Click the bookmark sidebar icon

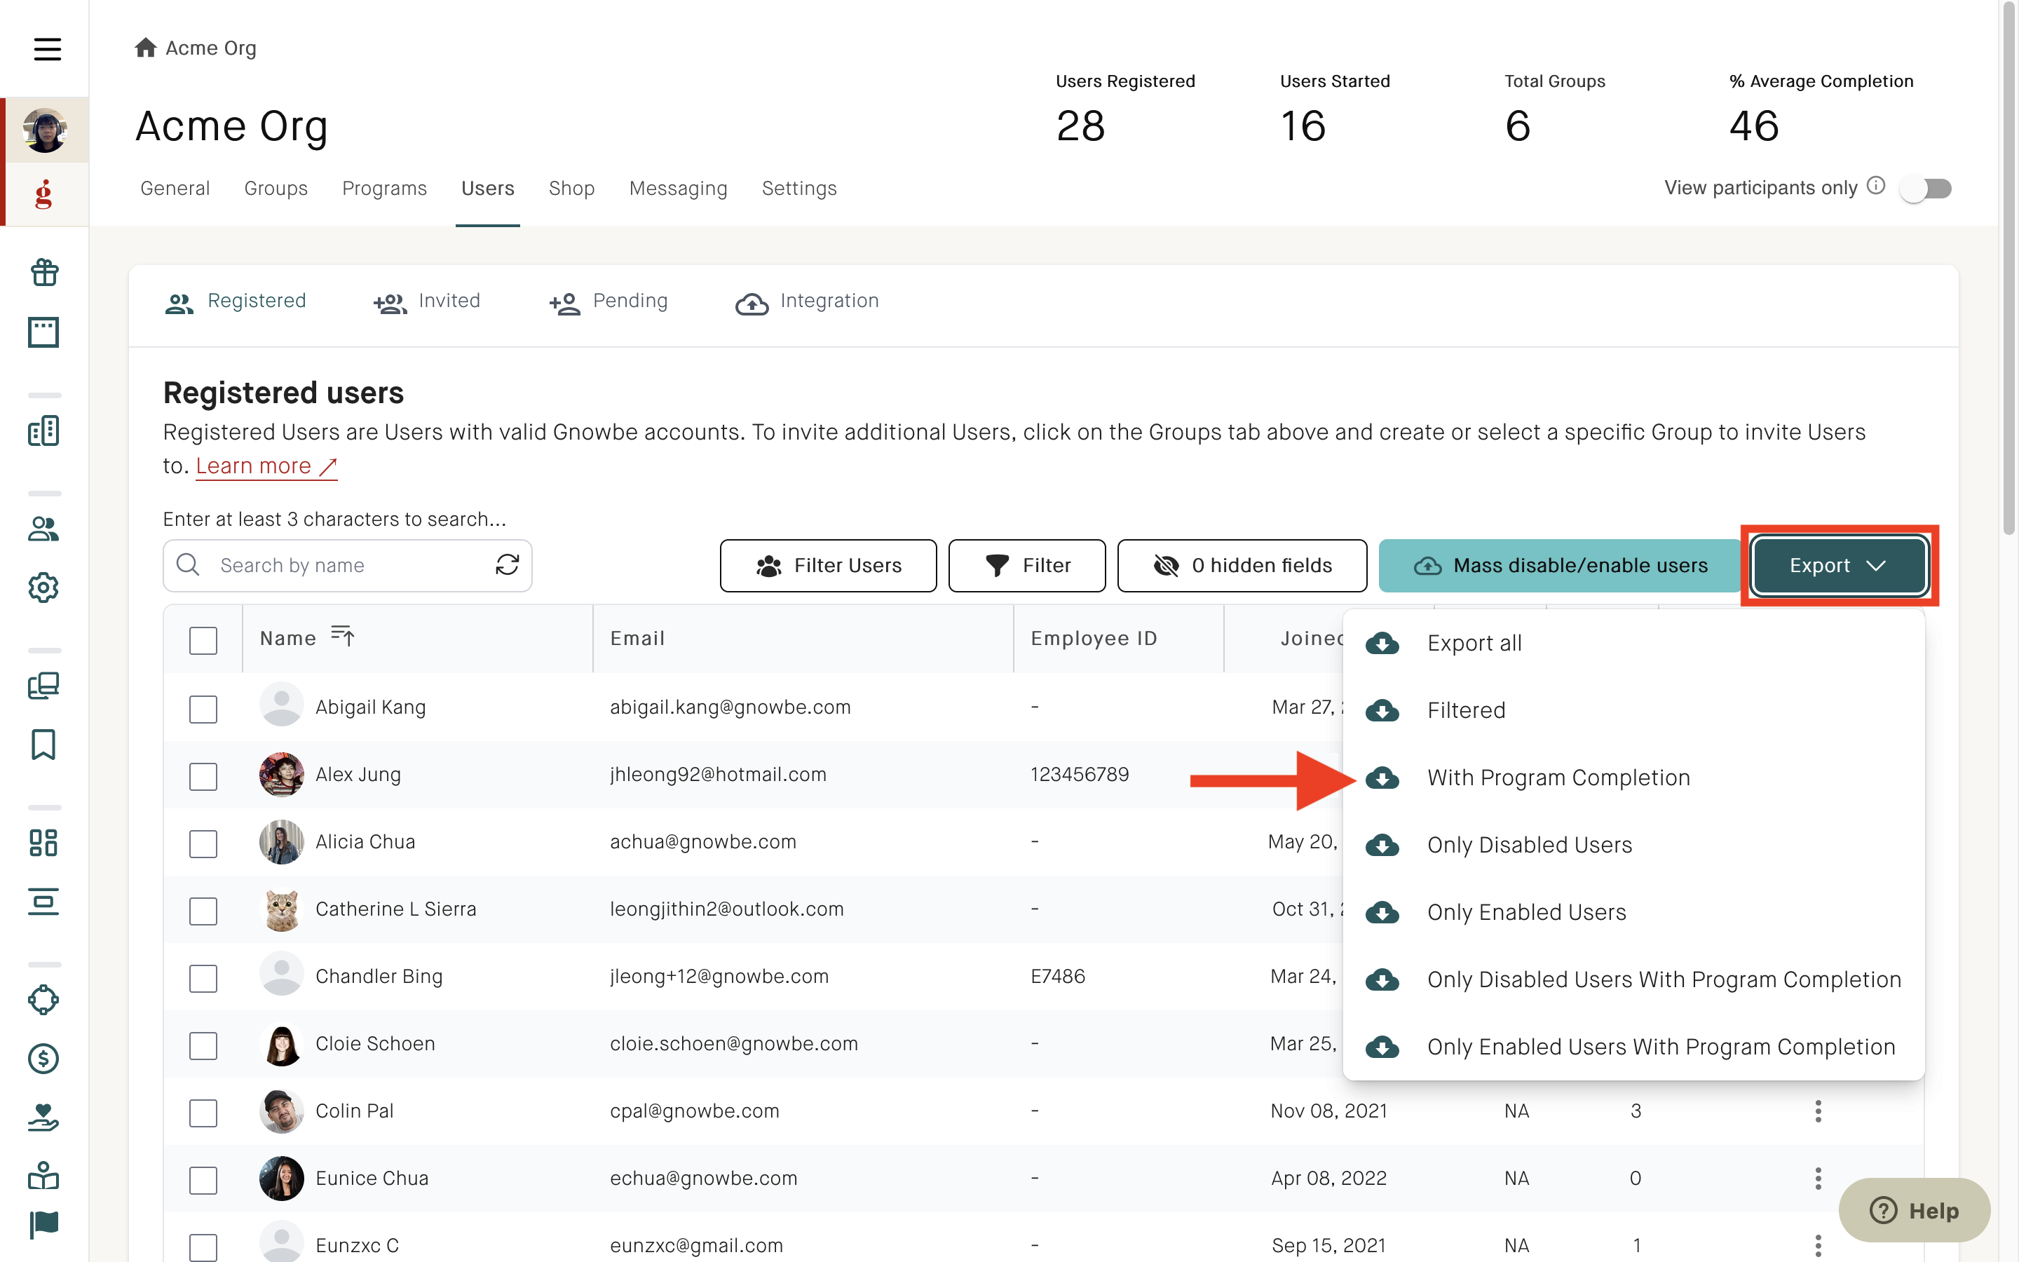tap(43, 745)
